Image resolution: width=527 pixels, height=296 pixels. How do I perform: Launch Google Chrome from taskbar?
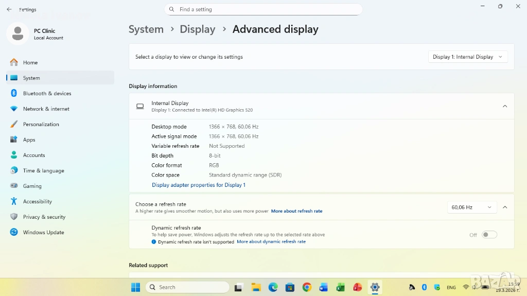point(307,287)
